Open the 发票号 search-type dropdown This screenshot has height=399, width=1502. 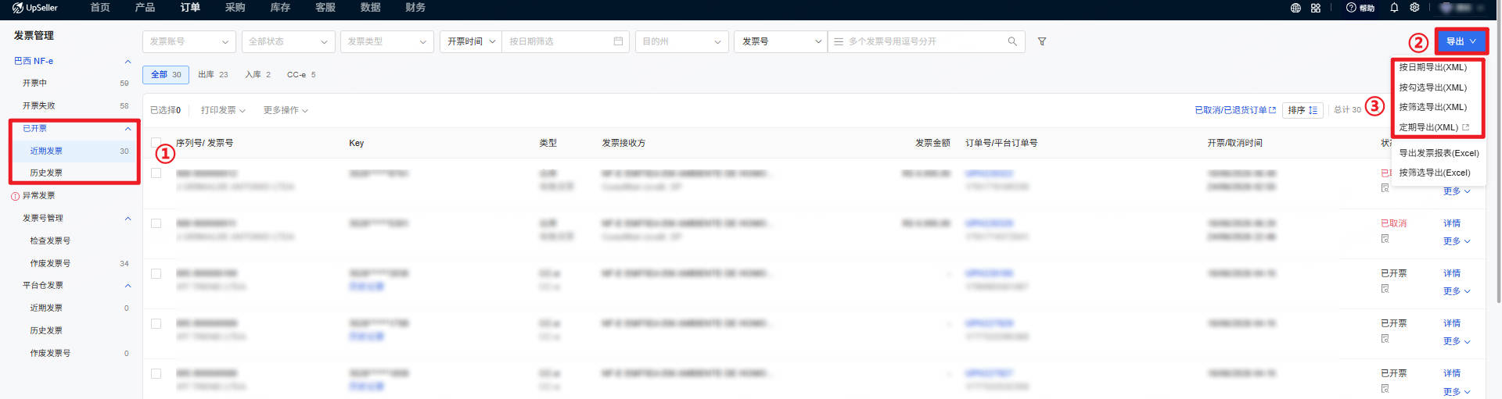(x=781, y=41)
